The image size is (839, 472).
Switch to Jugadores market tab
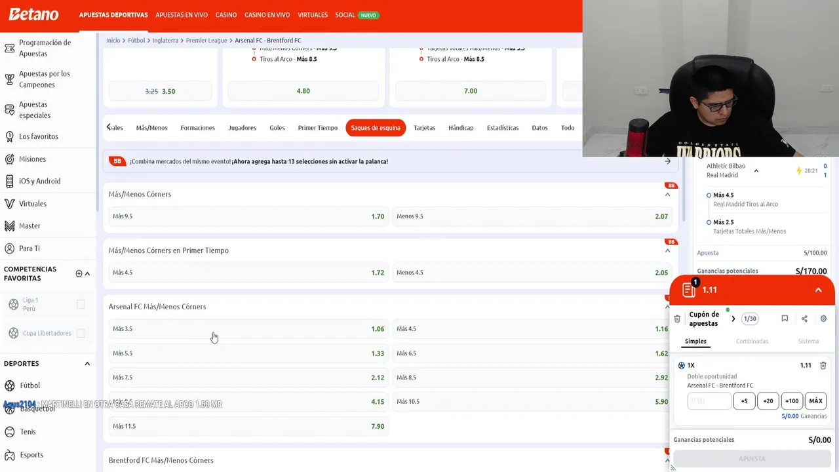242,128
